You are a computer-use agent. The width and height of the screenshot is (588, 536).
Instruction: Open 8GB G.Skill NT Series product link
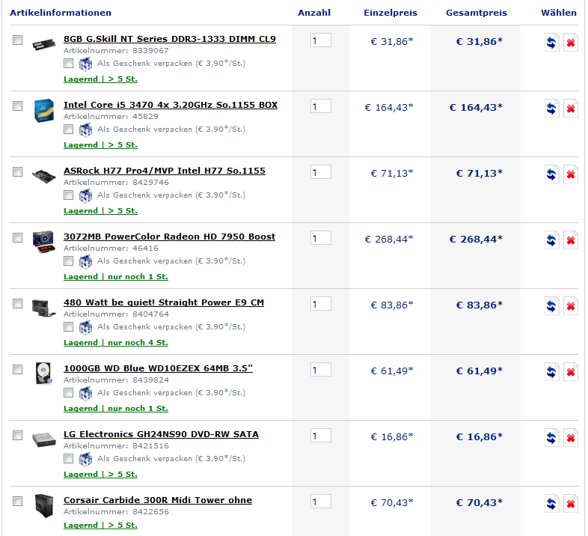pos(170,39)
